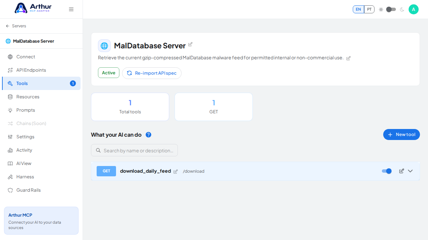This screenshot has height=240, width=428.
Task: Click the /download path text
Action: [194, 171]
